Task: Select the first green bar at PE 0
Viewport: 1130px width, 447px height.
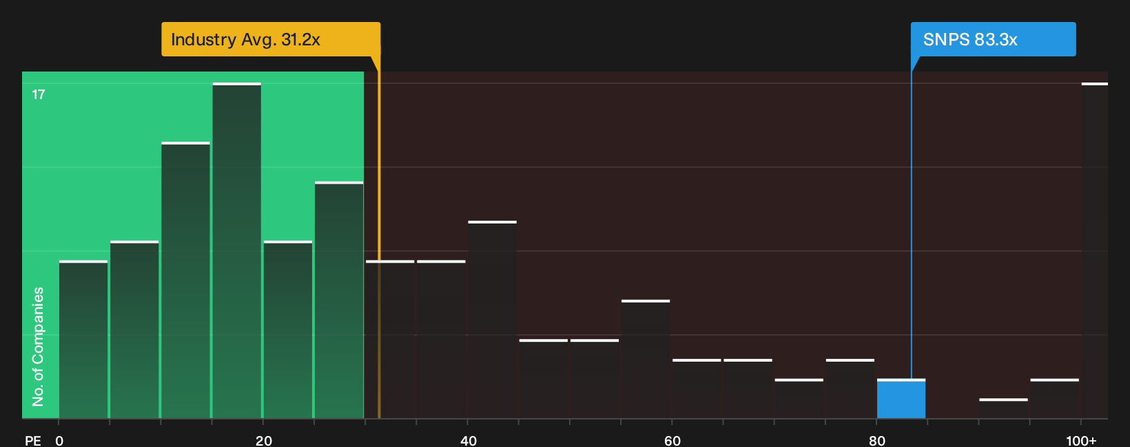Action: point(83,340)
